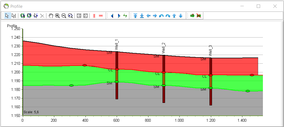Toggle the red vertical lines icon
Viewport: 284px width, 127px height.
pyautogui.click(x=94, y=16)
